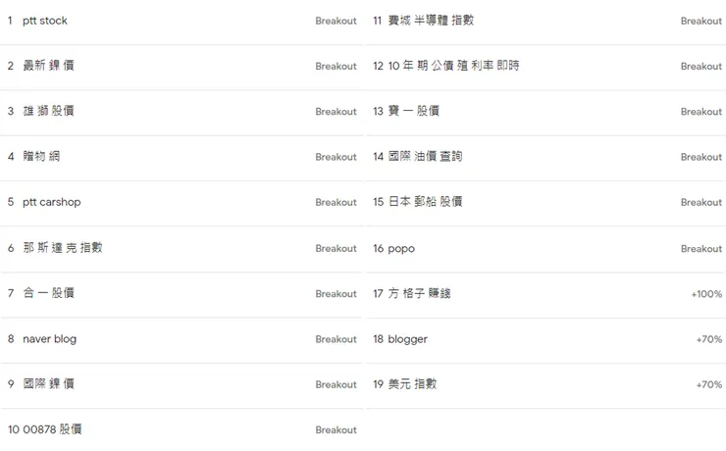Open the 'popo' query

tap(401, 248)
